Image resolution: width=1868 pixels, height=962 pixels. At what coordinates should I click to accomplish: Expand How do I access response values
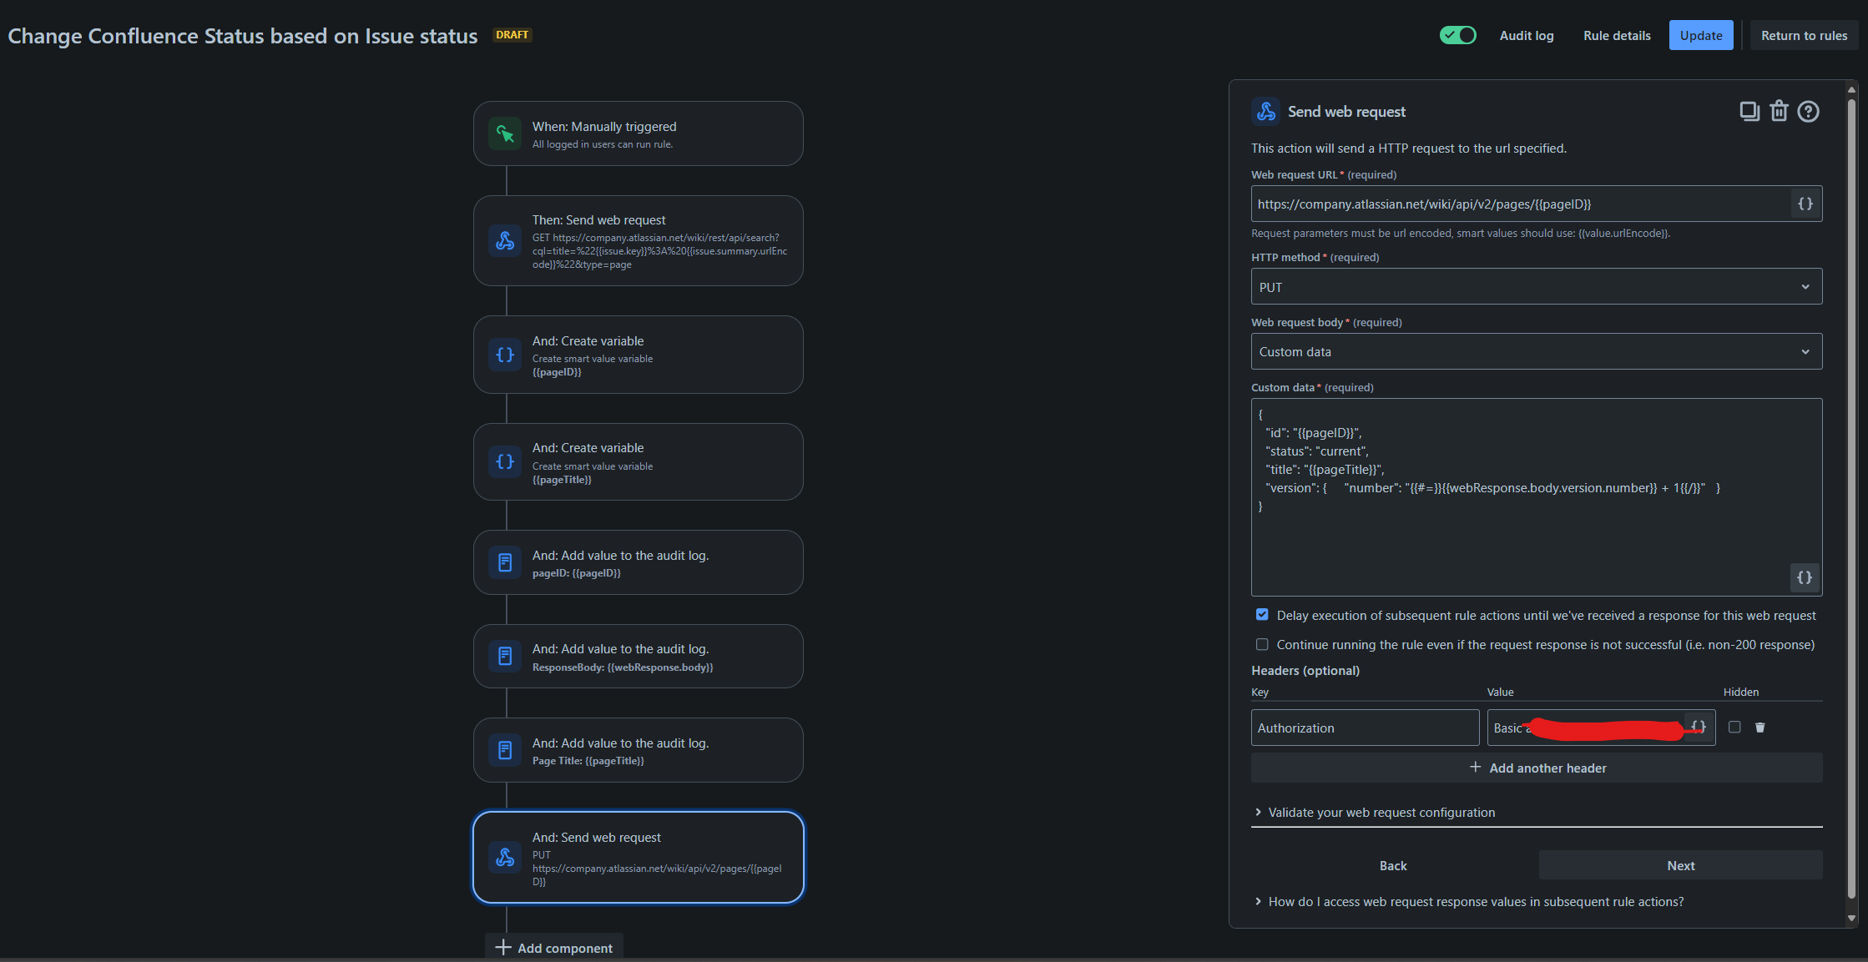(x=1468, y=902)
